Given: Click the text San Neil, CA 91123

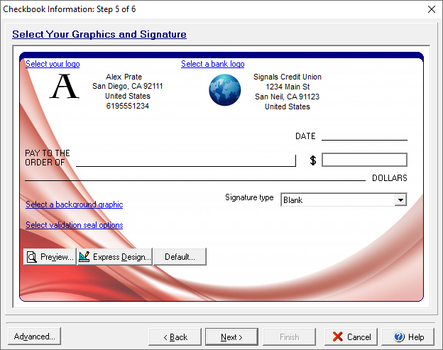Looking at the screenshot, I should (x=288, y=97).
